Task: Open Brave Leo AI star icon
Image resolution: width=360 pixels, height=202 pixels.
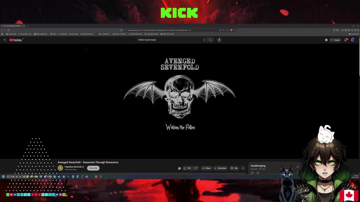Action: (x=352, y=30)
